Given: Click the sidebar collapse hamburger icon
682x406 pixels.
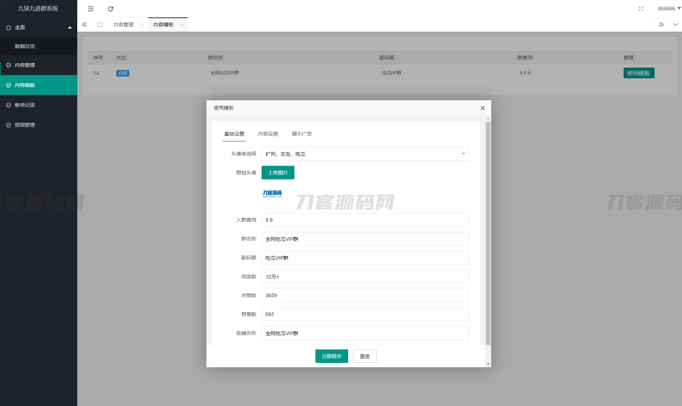Looking at the screenshot, I should pyautogui.click(x=91, y=9).
